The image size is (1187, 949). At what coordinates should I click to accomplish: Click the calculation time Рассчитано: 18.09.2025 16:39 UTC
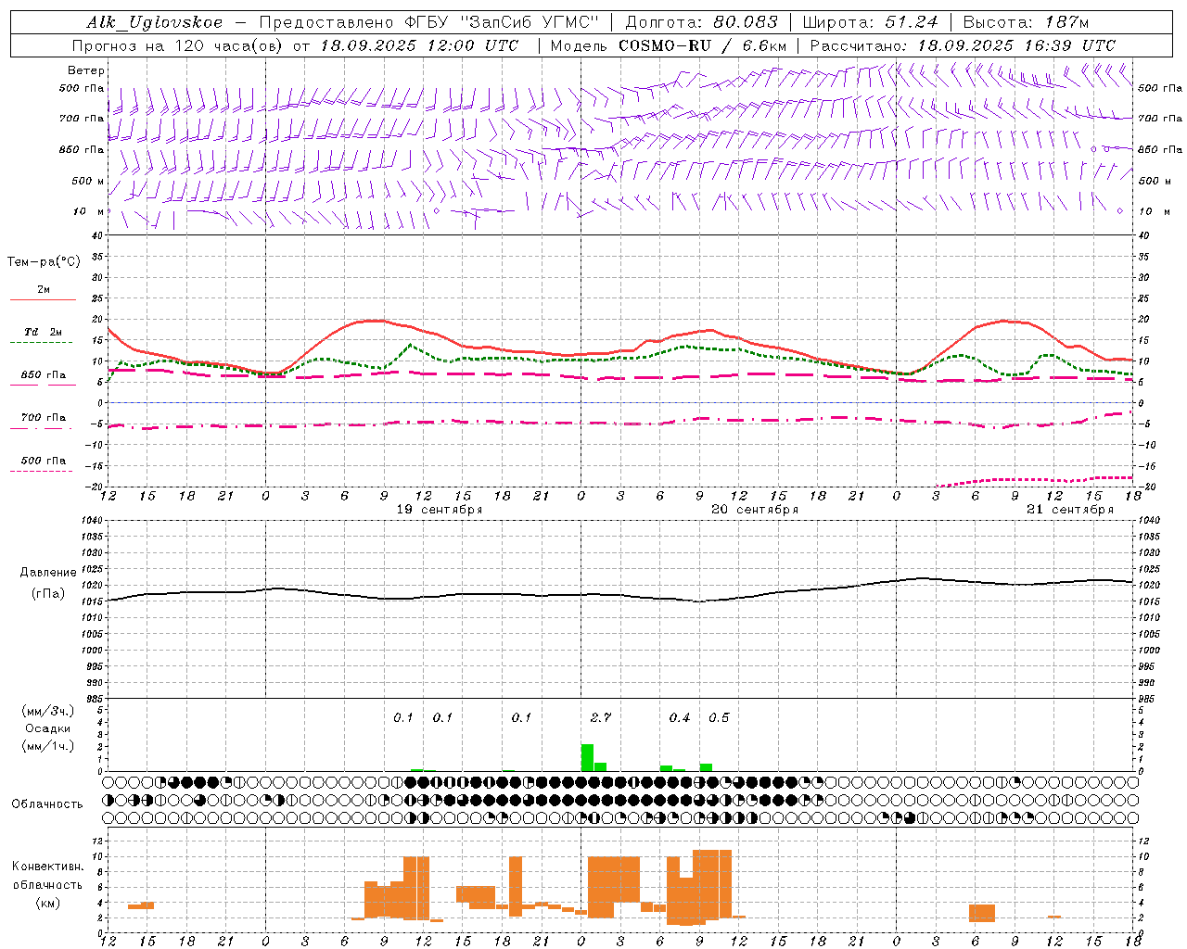pos(963,45)
